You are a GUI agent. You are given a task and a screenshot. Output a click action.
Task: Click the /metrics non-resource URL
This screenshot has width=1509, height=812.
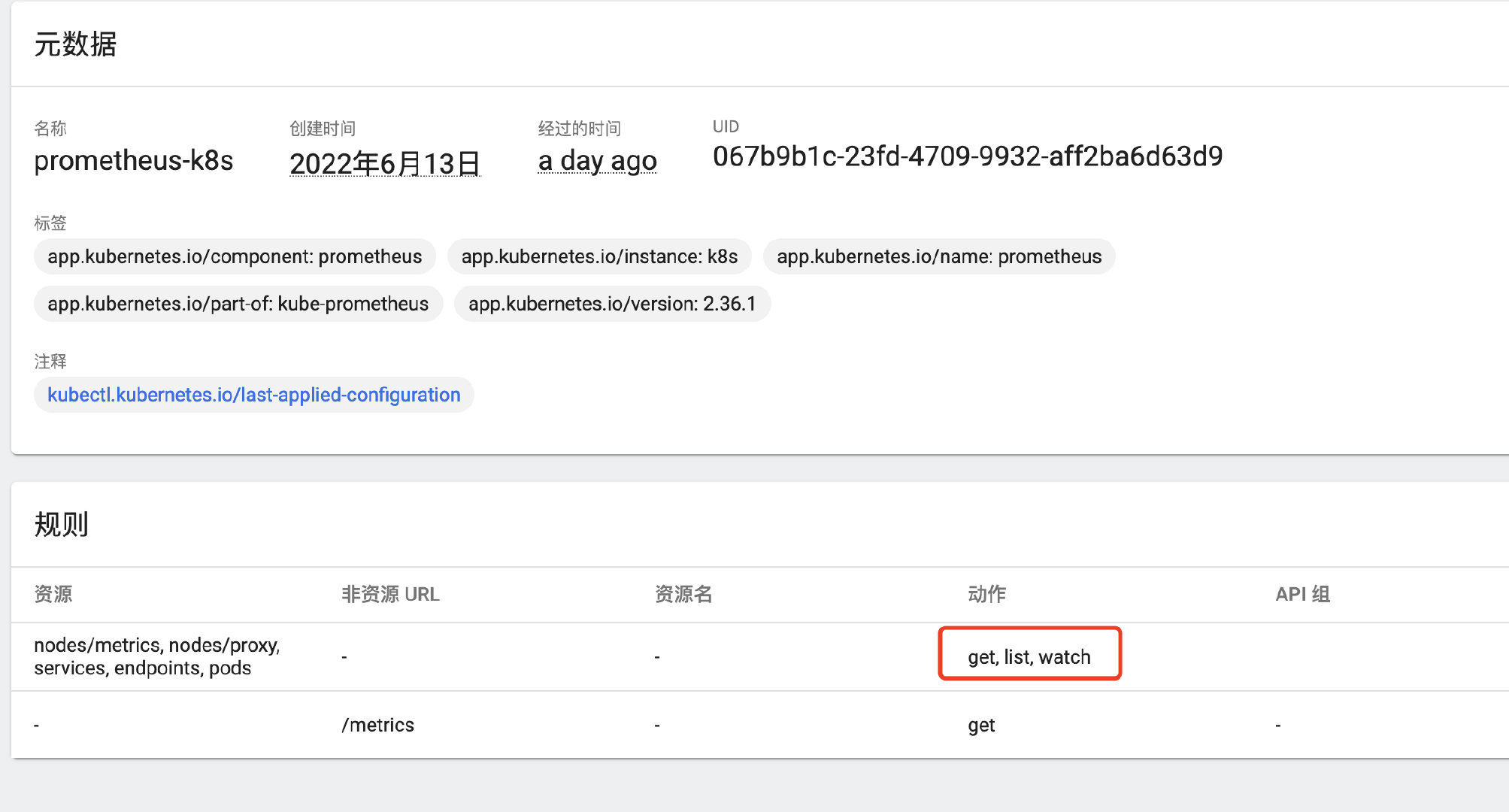pyautogui.click(x=377, y=724)
